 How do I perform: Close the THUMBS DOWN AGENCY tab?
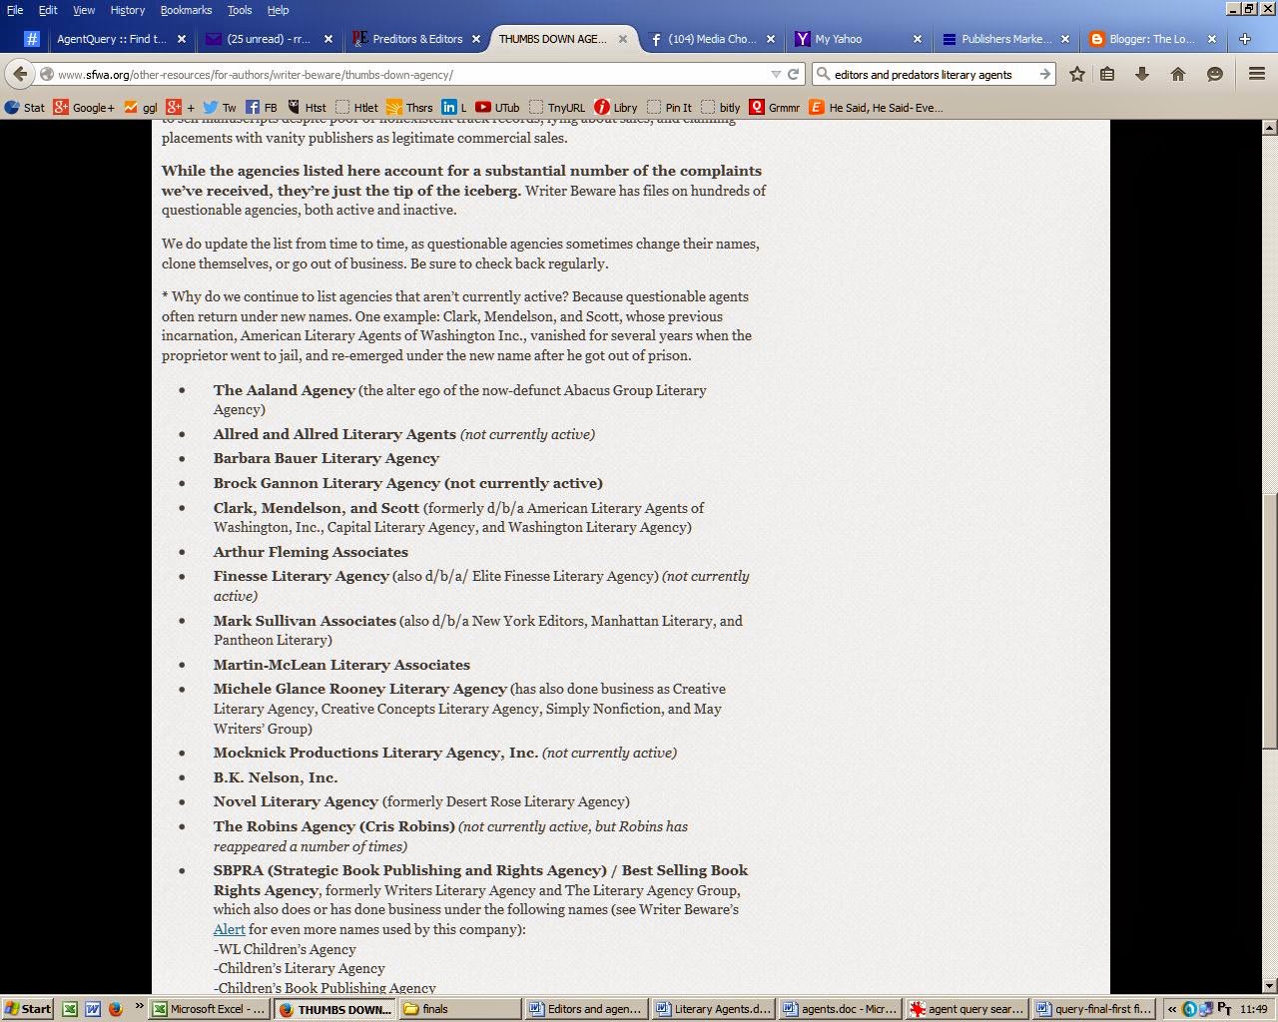coord(624,39)
